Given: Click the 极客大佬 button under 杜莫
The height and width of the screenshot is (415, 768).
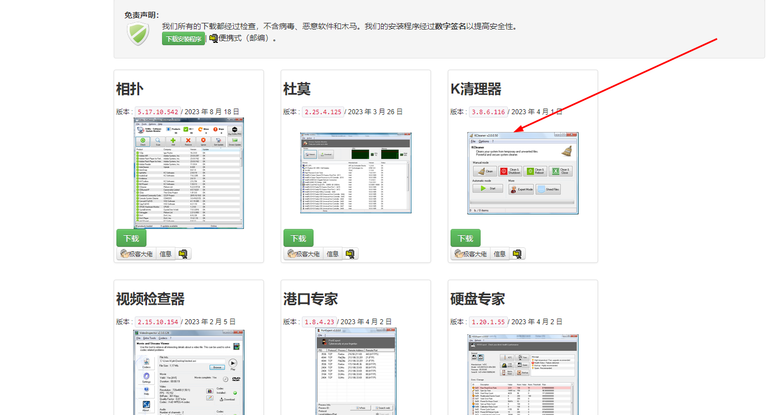Looking at the screenshot, I should 304,254.
